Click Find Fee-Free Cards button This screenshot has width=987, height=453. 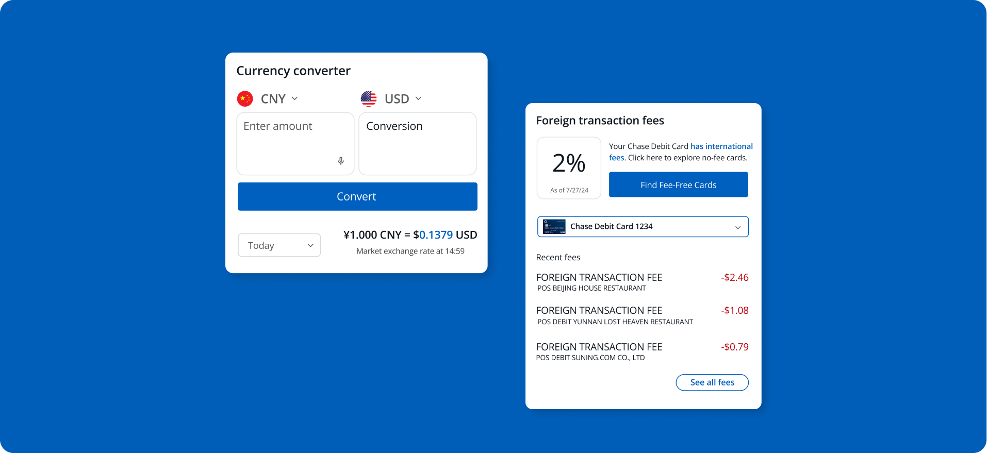pos(678,184)
